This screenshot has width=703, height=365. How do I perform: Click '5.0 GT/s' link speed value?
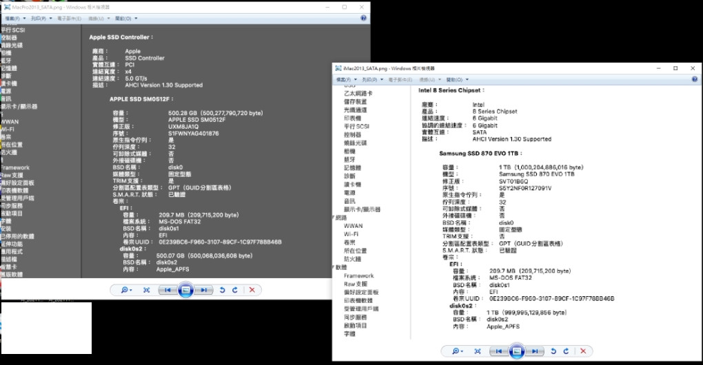pos(136,79)
